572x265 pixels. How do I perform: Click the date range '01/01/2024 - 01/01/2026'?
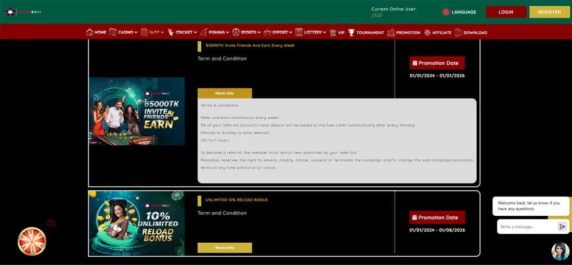(x=437, y=76)
